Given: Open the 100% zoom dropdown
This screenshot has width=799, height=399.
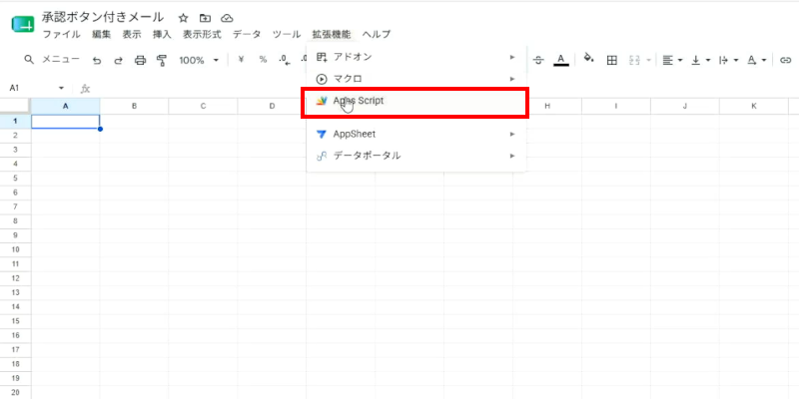Looking at the screenshot, I should point(199,60).
